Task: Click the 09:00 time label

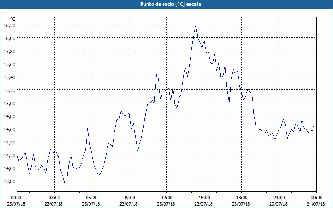Action: click(129, 198)
